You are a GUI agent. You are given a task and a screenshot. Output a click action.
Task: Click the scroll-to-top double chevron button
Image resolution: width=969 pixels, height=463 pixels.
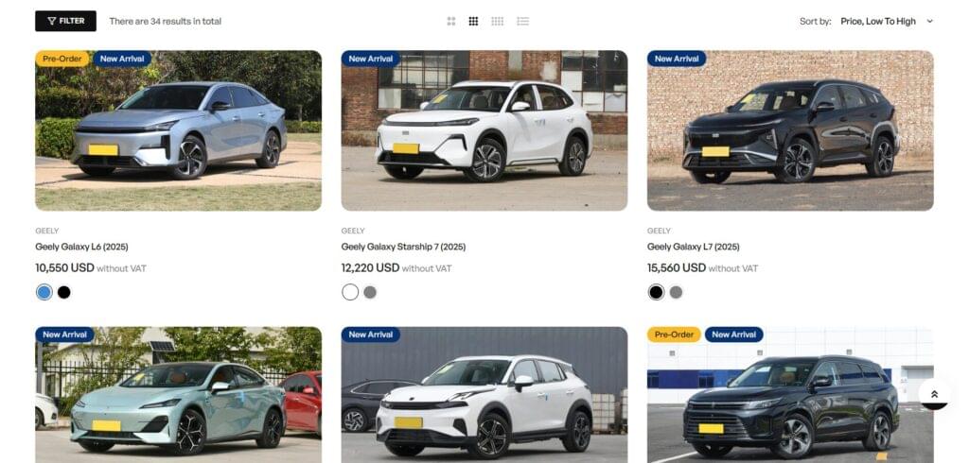[934, 394]
